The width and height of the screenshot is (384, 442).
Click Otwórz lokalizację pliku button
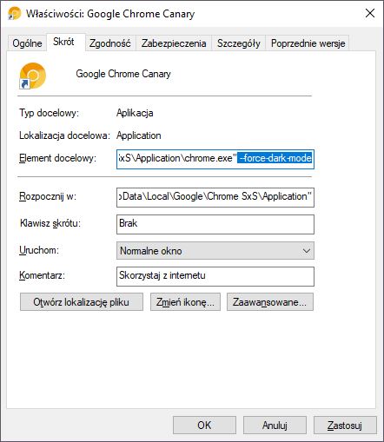82,302
